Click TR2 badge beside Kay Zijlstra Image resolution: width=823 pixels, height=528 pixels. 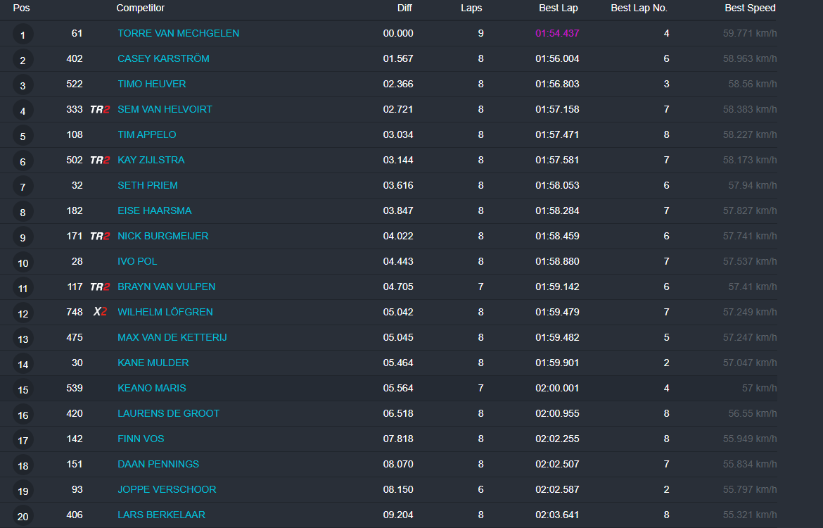click(x=100, y=161)
